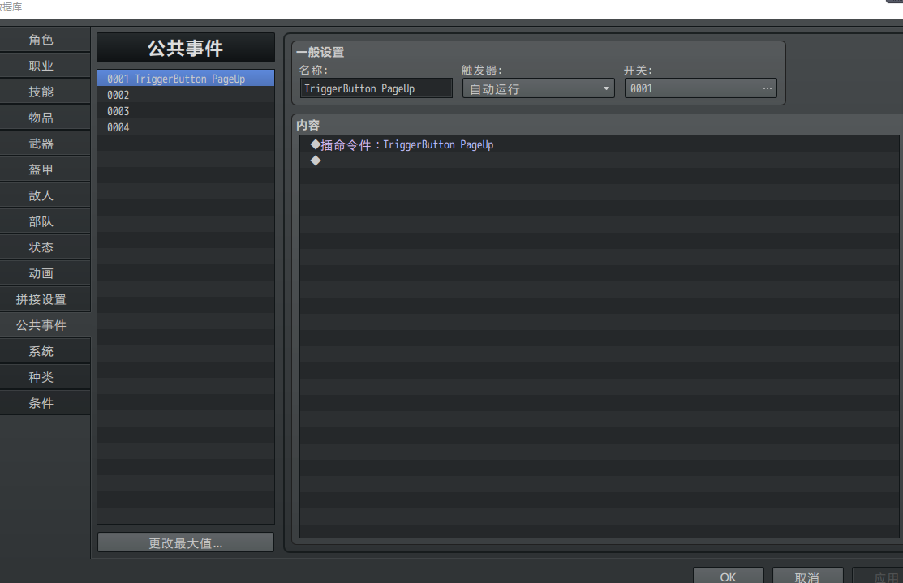Go to the 武器 tab
Screen dimensions: 903x583
point(45,144)
